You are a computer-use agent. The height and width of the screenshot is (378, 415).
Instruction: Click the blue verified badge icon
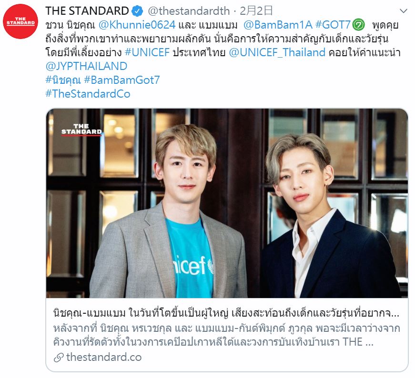point(137,11)
